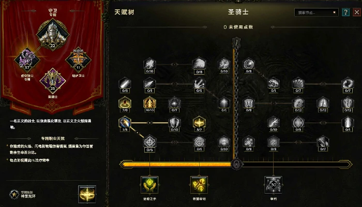The width and height of the screenshot is (362, 207).
Task: Clear the search box with its x
Action: [x=334, y=12]
